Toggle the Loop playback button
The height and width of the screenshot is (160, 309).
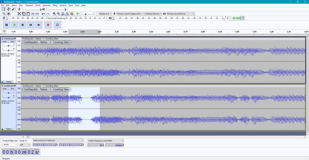click(x=57, y=25)
